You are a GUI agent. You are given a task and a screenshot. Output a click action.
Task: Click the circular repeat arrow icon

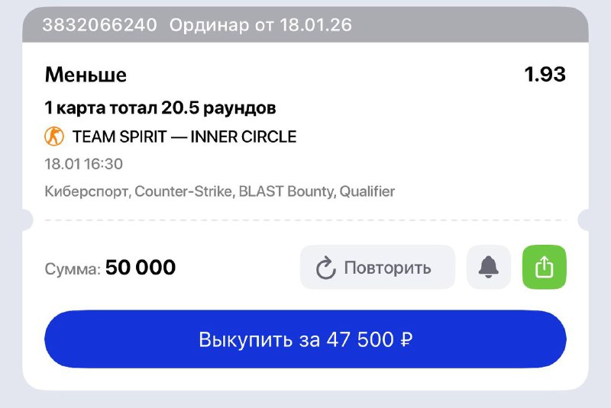click(x=326, y=268)
